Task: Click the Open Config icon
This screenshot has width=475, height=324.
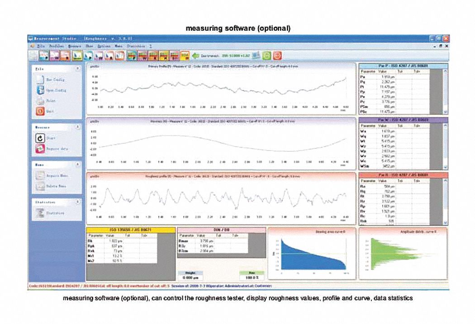Action: pyautogui.click(x=40, y=90)
